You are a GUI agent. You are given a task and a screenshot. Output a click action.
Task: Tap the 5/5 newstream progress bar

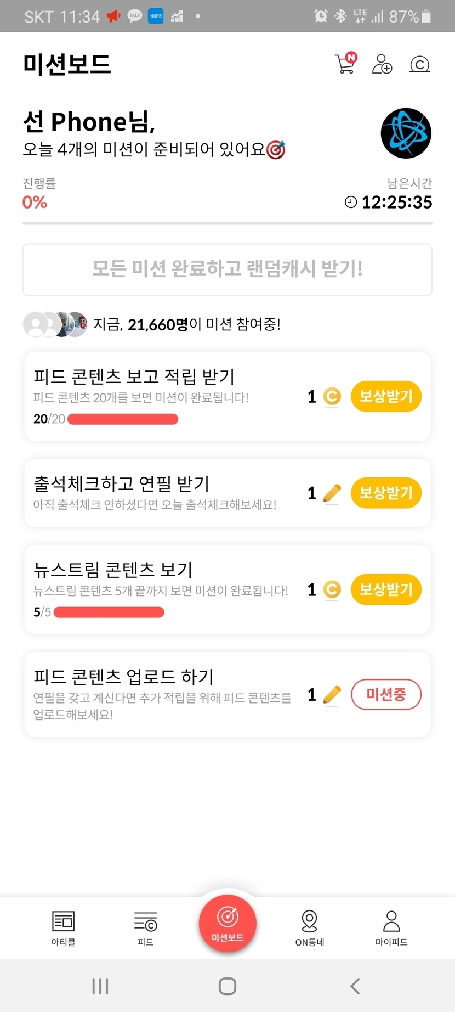109,612
